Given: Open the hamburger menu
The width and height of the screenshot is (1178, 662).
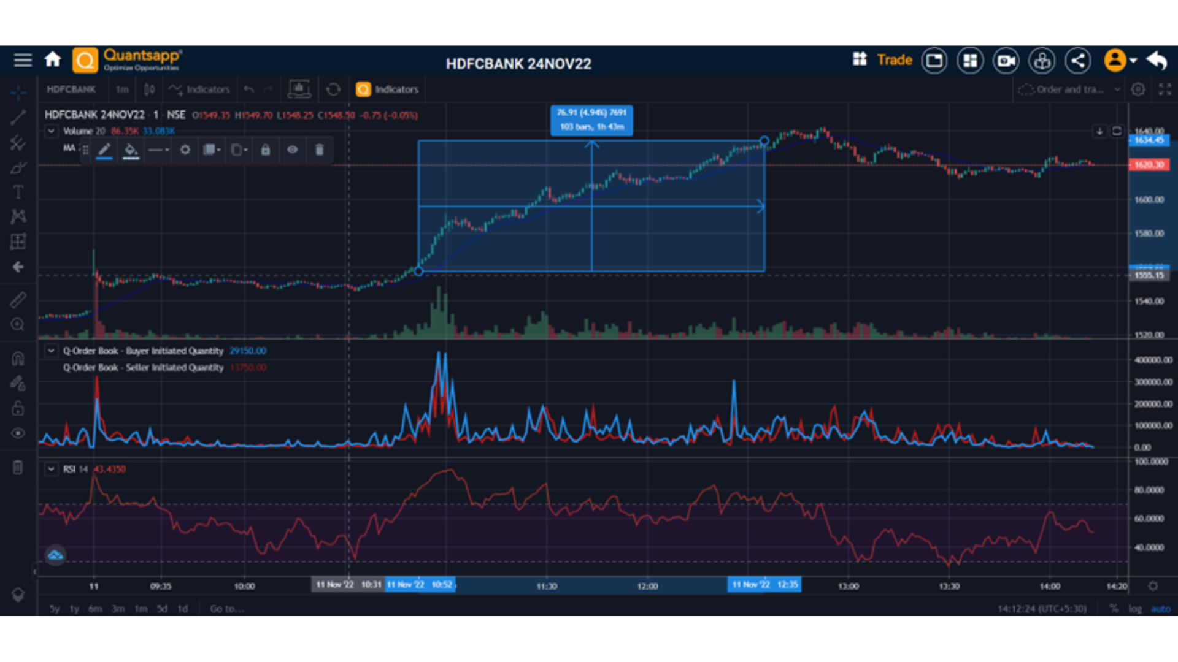Looking at the screenshot, I should tap(23, 60).
